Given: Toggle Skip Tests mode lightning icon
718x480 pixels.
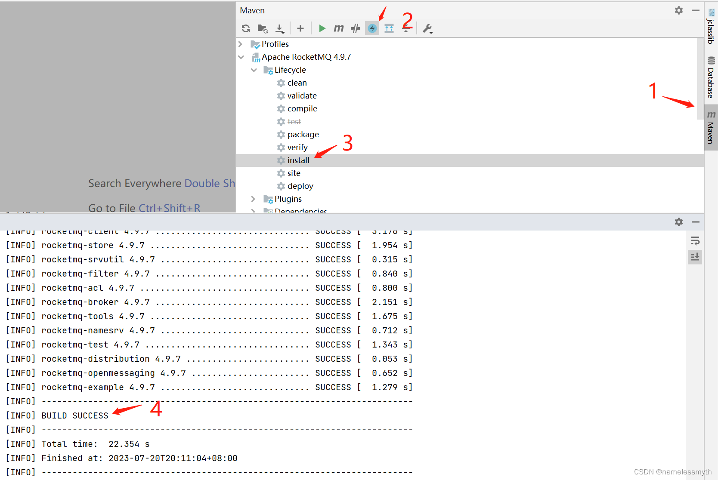Looking at the screenshot, I should 372,28.
